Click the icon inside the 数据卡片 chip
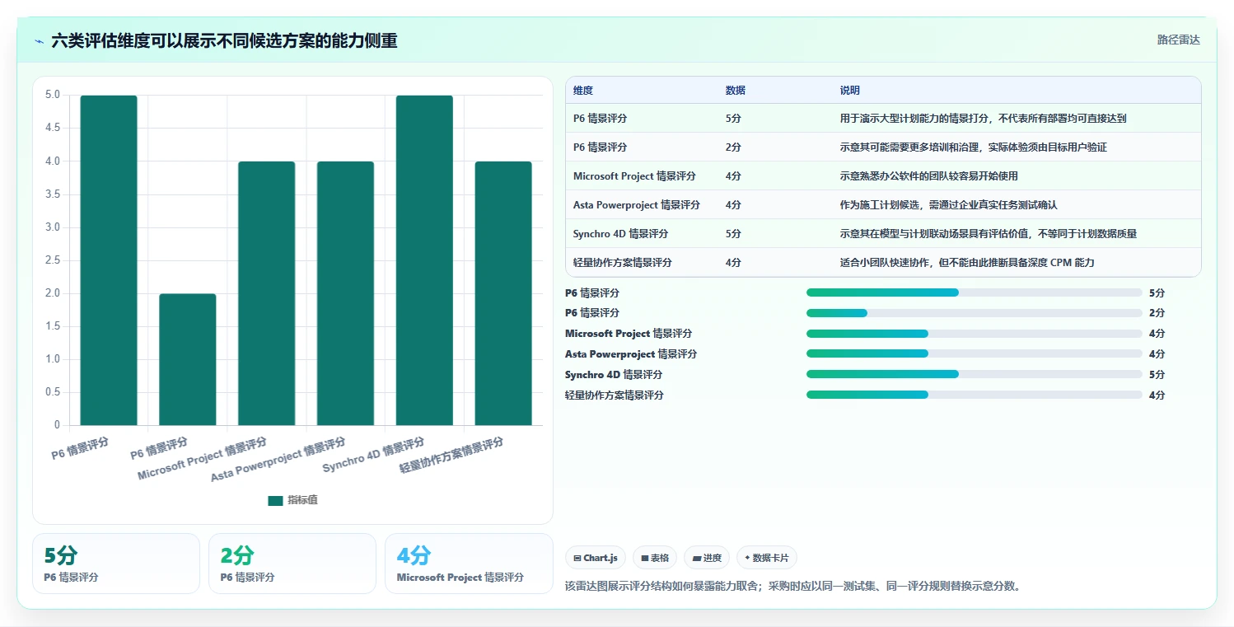The width and height of the screenshot is (1234, 627). (747, 558)
